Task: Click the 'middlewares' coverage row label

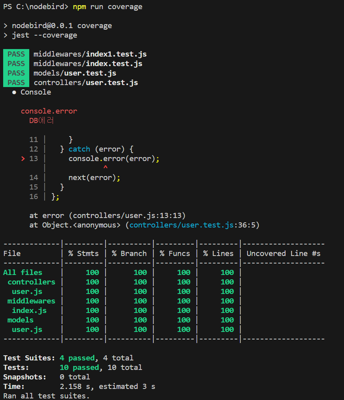Action: pyautogui.click(x=31, y=301)
